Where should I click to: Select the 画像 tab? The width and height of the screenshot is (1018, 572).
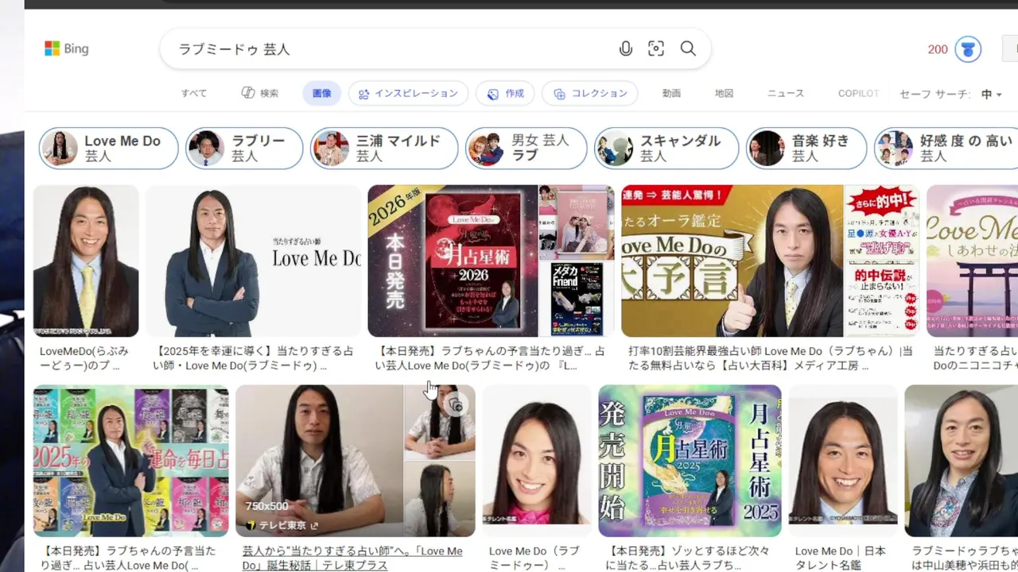pyautogui.click(x=322, y=93)
